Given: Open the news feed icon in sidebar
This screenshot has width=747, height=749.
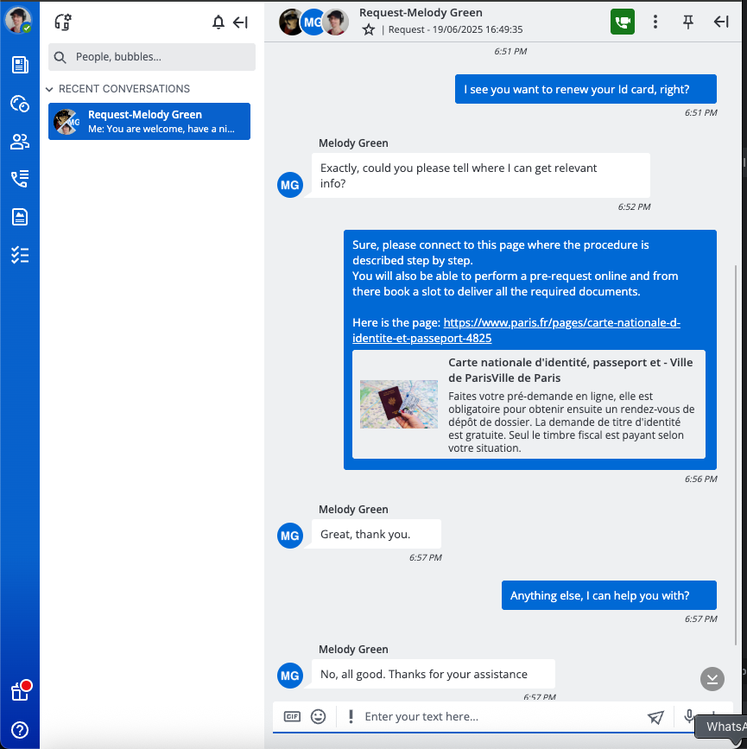Looking at the screenshot, I should click(20, 65).
